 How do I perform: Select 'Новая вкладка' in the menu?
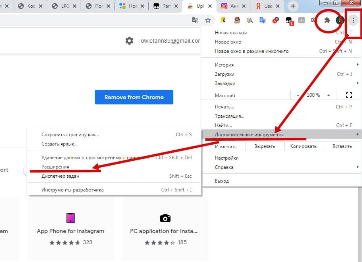(281, 33)
